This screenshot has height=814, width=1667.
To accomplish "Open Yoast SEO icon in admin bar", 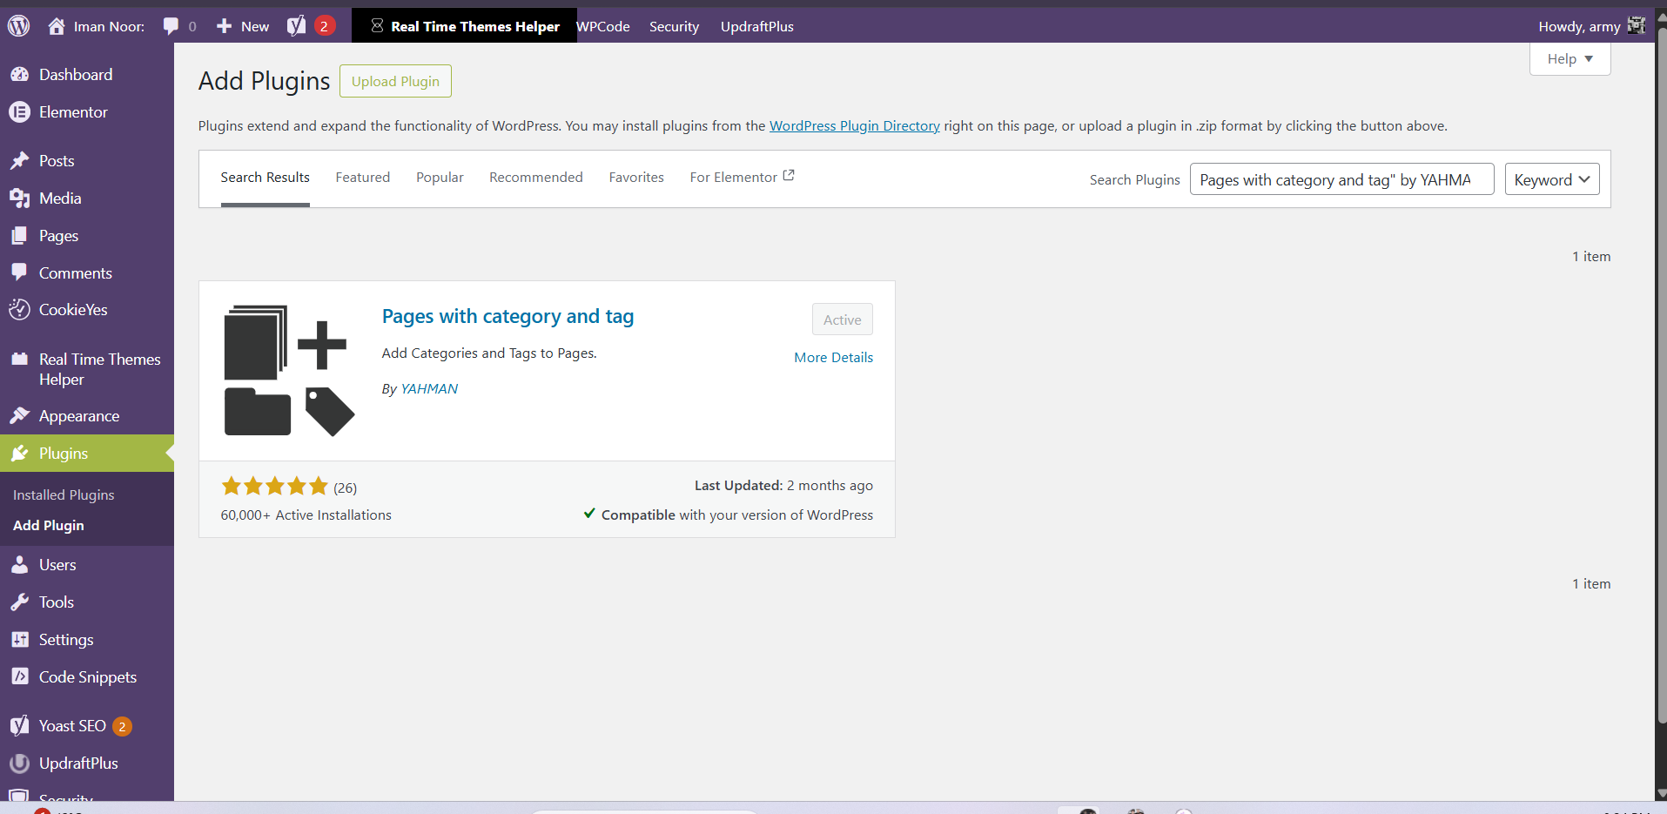I will click(296, 26).
